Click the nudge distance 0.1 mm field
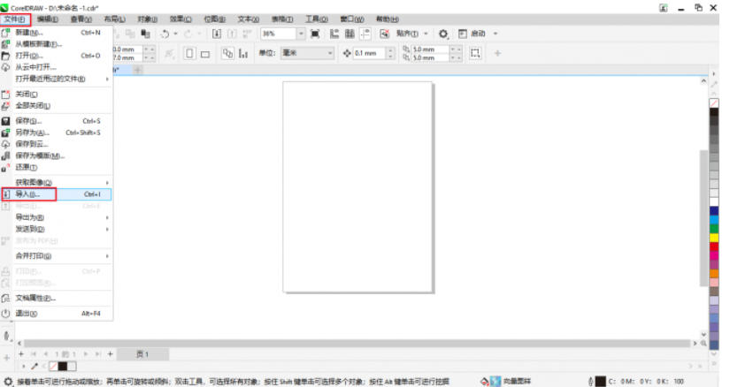Image resolution: width=730 pixels, height=387 pixels. click(x=365, y=53)
